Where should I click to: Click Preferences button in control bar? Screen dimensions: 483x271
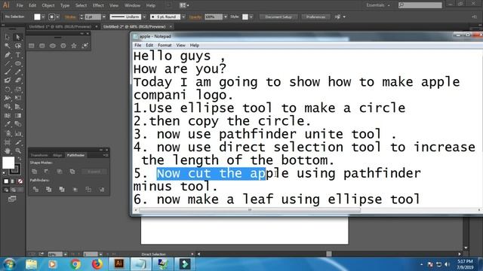[x=315, y=17]
